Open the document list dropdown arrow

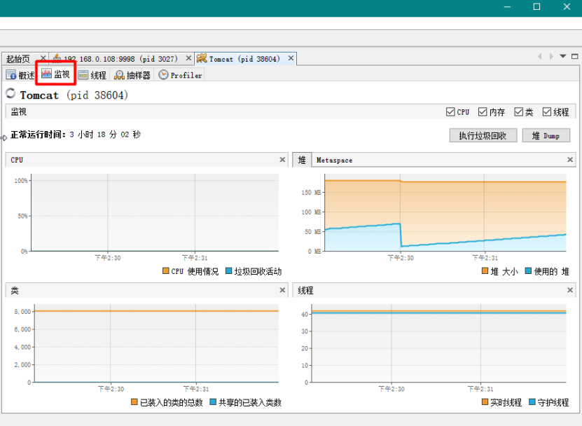coord(563,57)
